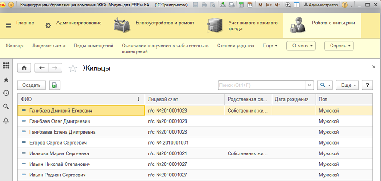Open the Calculator icon in title bar
Screen dimensions: 381x181
(x=241, y=5)
